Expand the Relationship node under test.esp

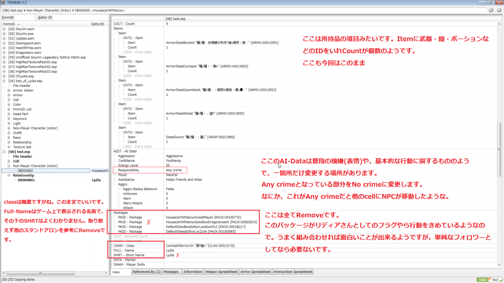tap(9, 175)
